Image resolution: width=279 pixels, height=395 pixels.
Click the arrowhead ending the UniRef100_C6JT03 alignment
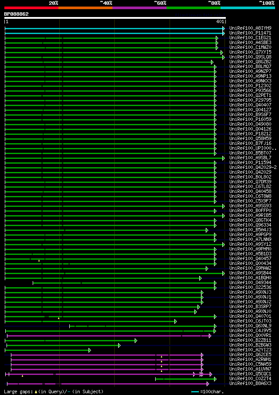[176, 321]
